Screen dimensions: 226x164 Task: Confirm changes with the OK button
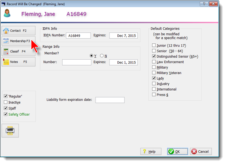pos(177,151)
